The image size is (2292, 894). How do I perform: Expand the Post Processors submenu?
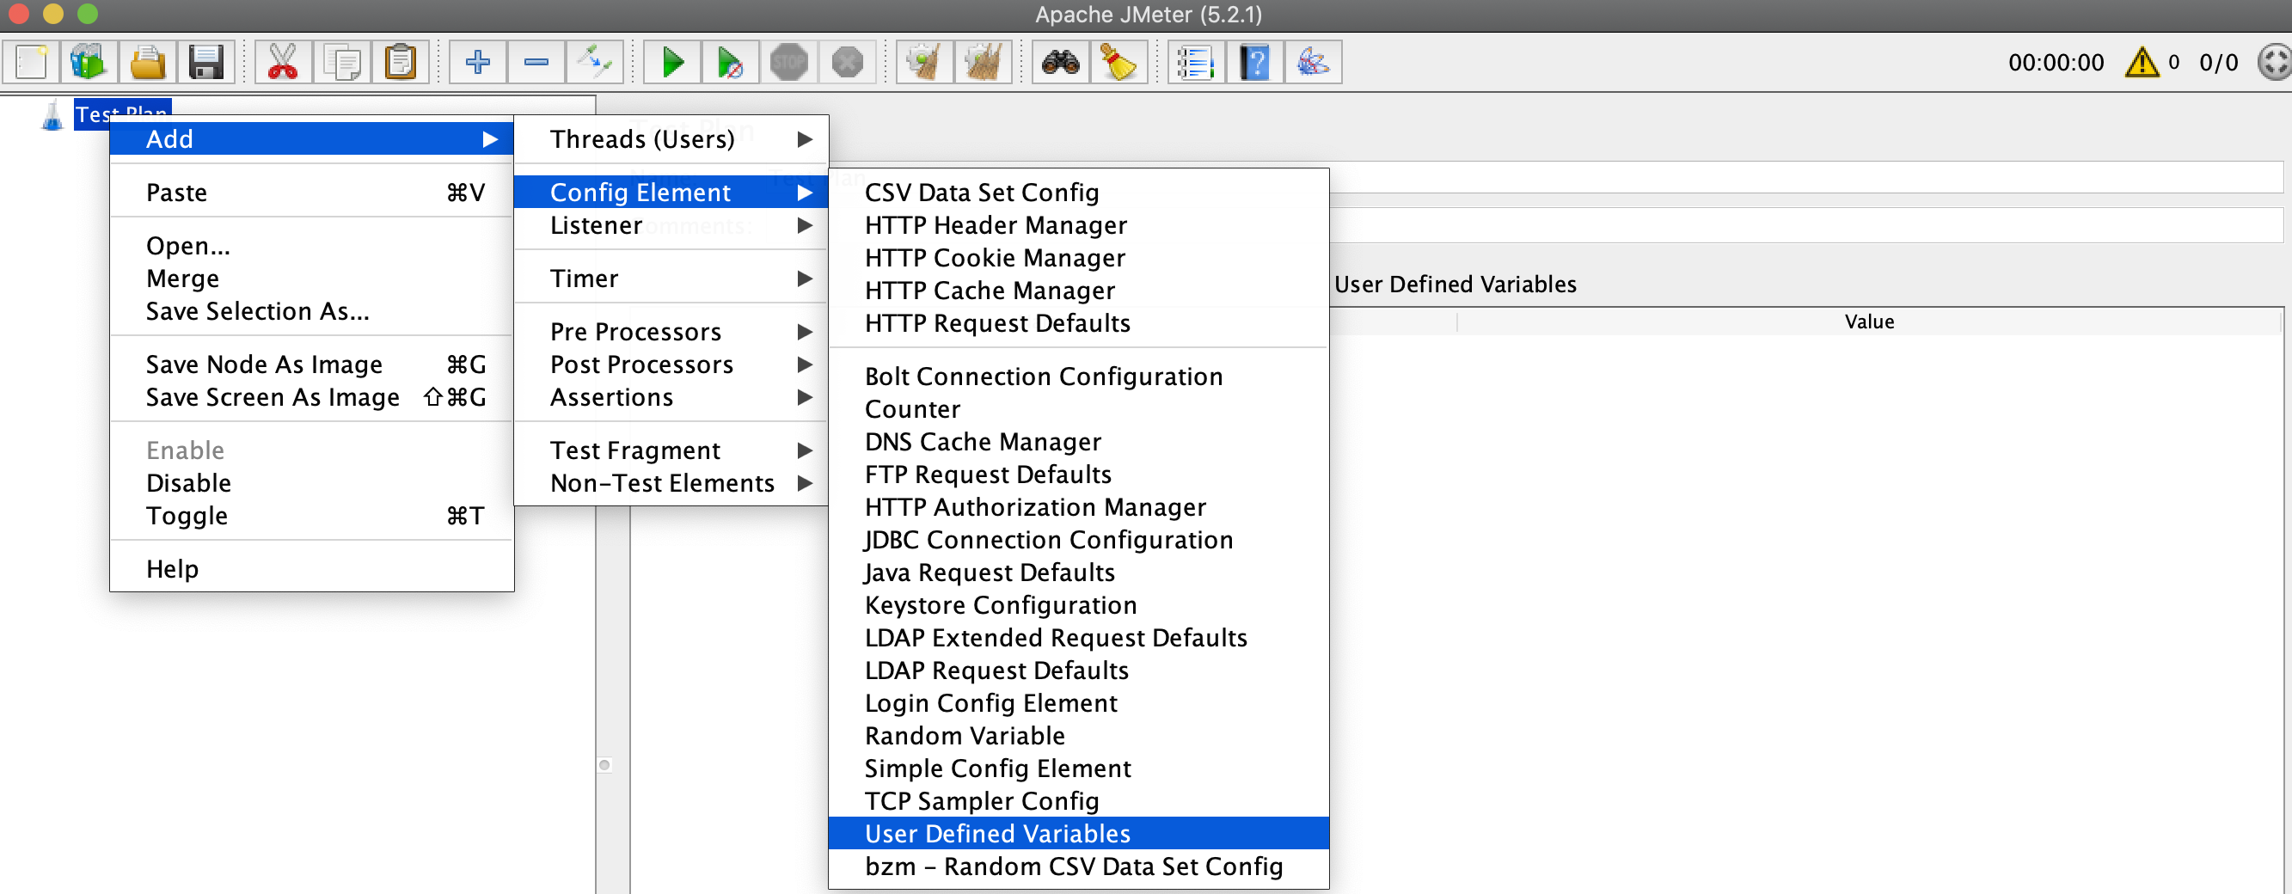click(671, 364)
